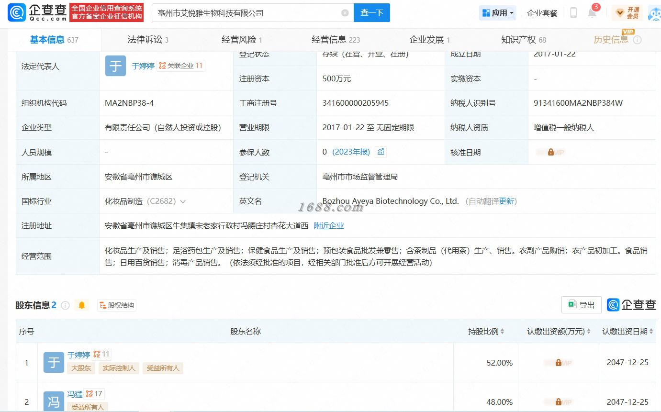Open 附近企业 link
The width and height of the screenshot is (661, 412).
coord(329,226)
